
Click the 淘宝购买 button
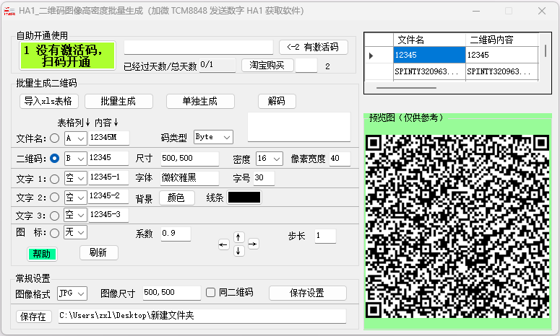click(267, 65)
